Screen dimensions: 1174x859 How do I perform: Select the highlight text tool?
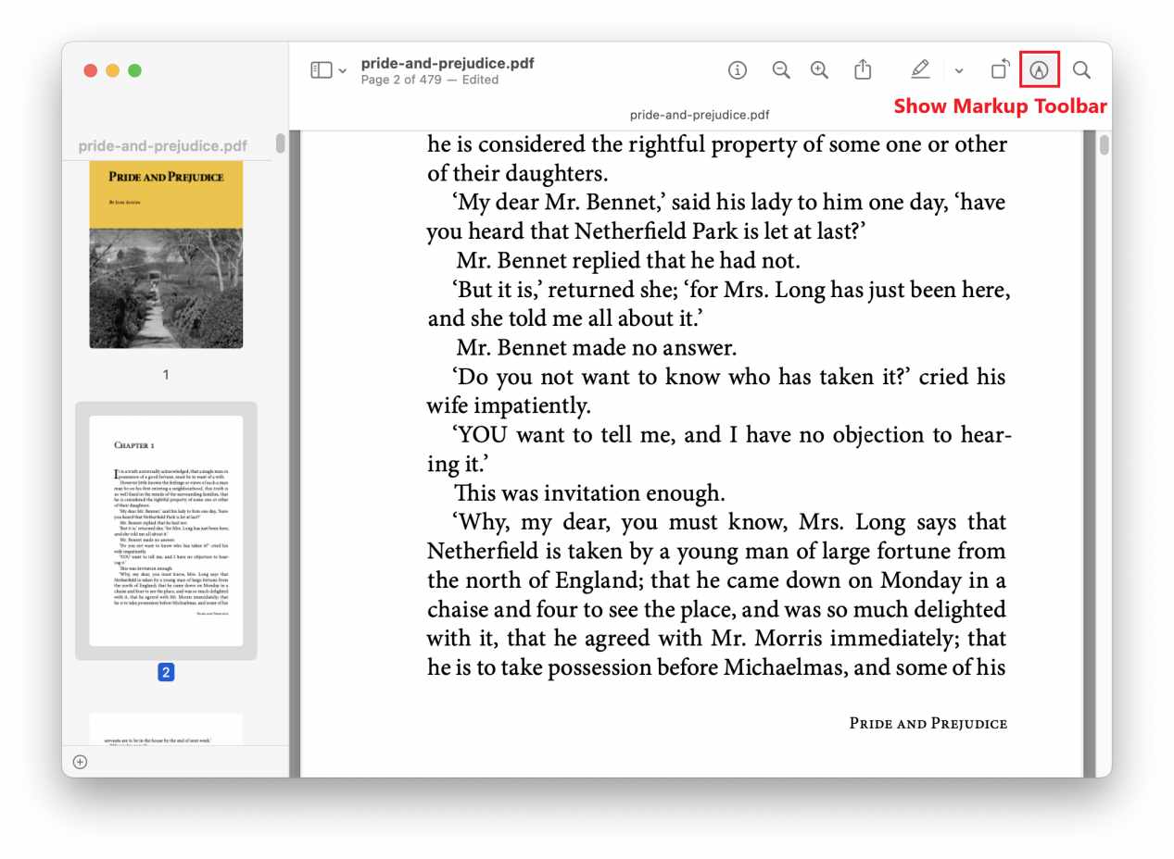tap(920, 69)
